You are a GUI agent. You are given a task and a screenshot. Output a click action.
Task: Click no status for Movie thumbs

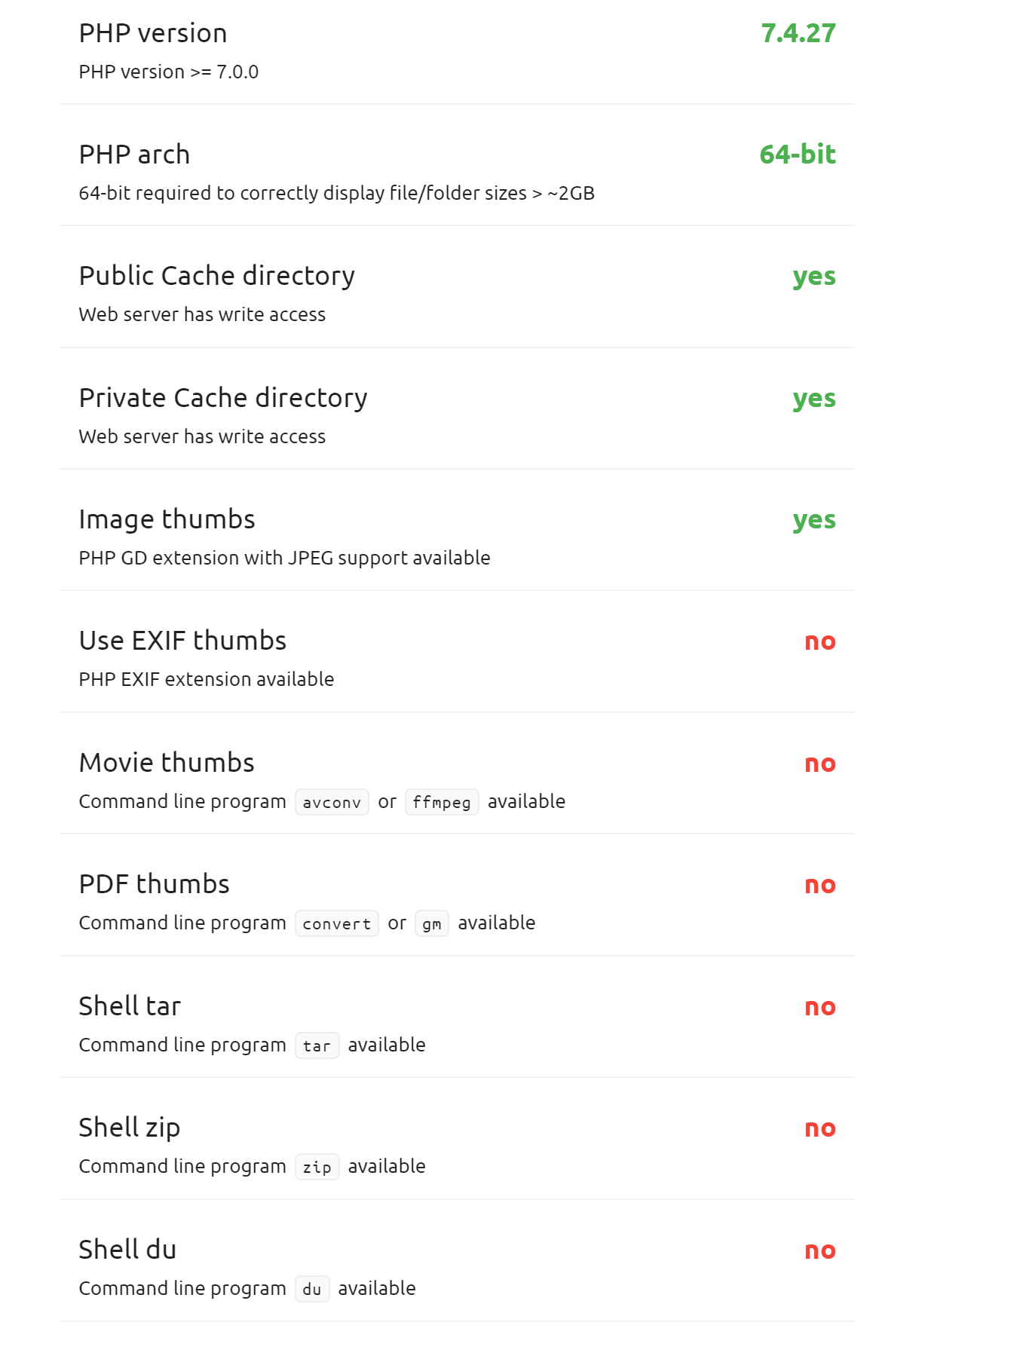coord(820,764)
